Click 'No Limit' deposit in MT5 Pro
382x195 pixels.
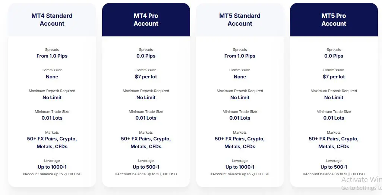(334, 97)
